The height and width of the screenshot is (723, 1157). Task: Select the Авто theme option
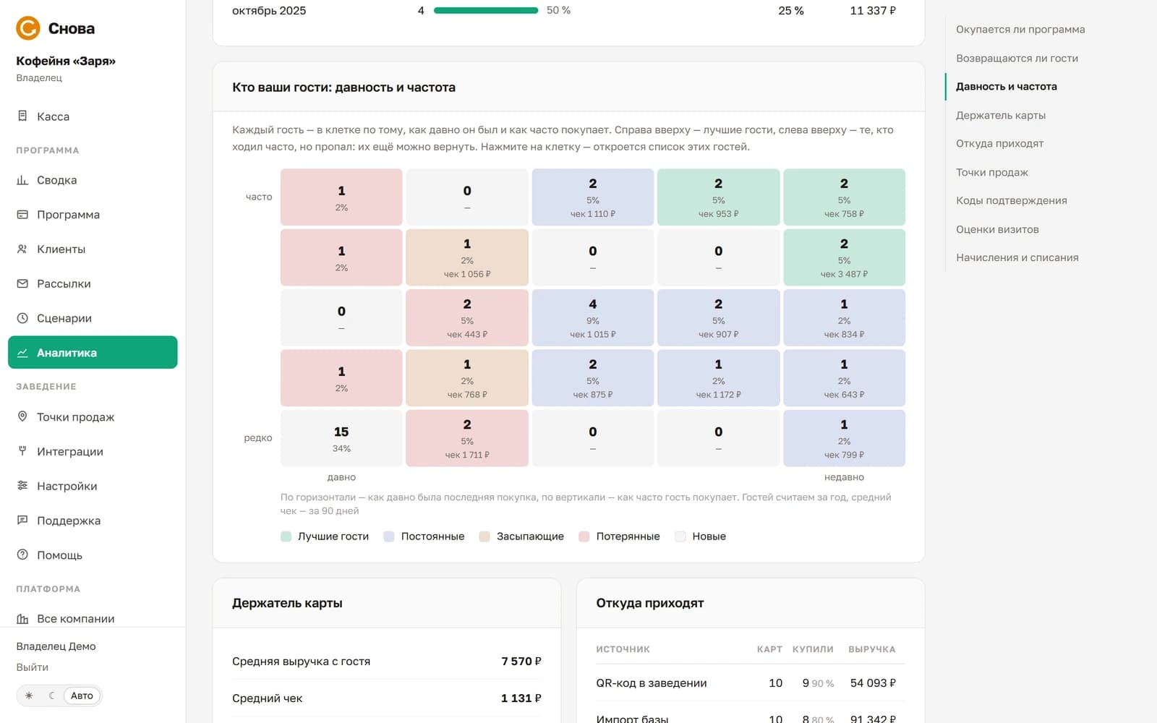[x=82, y=696]
